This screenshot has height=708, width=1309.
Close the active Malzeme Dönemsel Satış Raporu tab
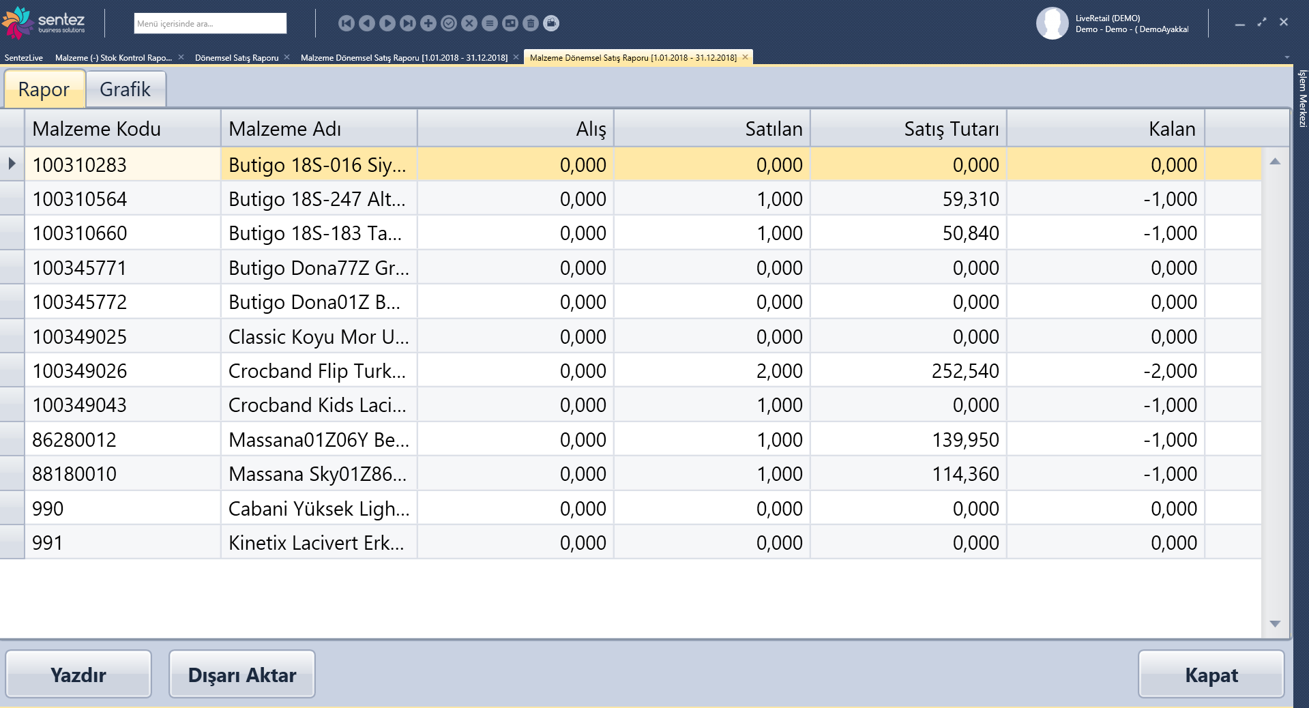(745, 57)
